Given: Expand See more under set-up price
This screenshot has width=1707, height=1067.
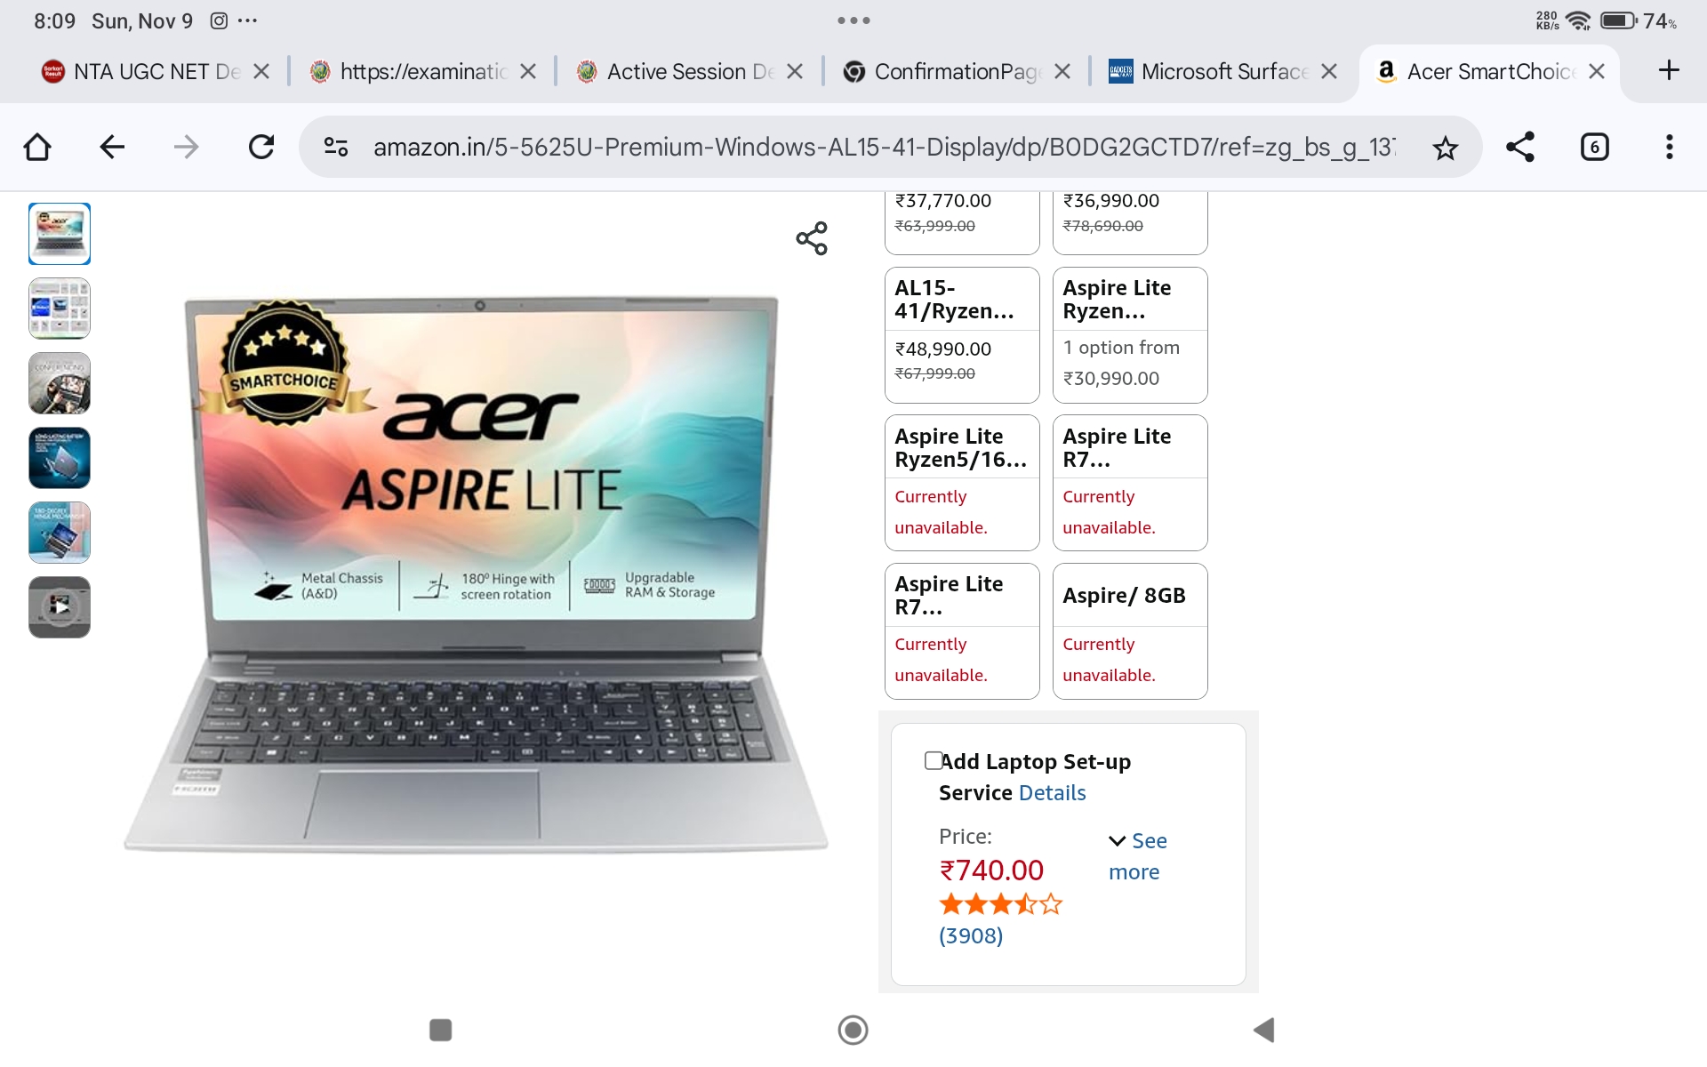Looking at the screenshot, I should coord(1137,856).
